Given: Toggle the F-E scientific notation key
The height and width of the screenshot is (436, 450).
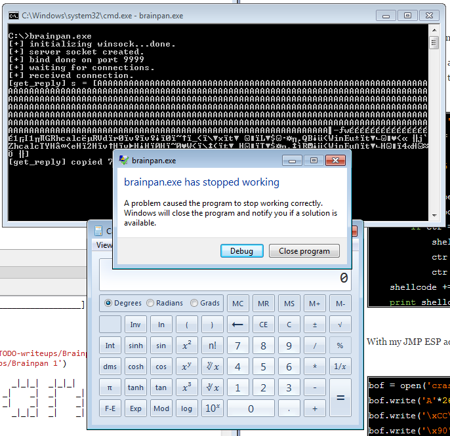Looking at the screenshot, I should click(110, 408).
